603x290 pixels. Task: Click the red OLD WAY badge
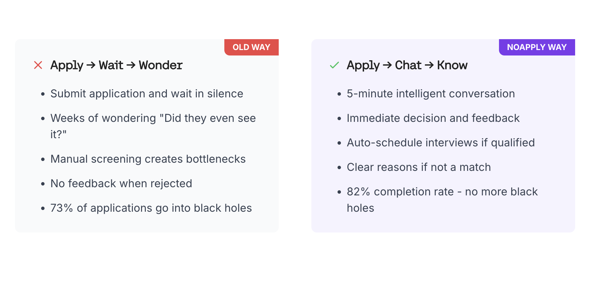pos(252,47)
